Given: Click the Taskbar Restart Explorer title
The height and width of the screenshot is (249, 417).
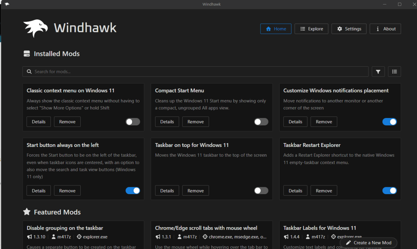Looking at the screenshot, I should click(312, 145).
